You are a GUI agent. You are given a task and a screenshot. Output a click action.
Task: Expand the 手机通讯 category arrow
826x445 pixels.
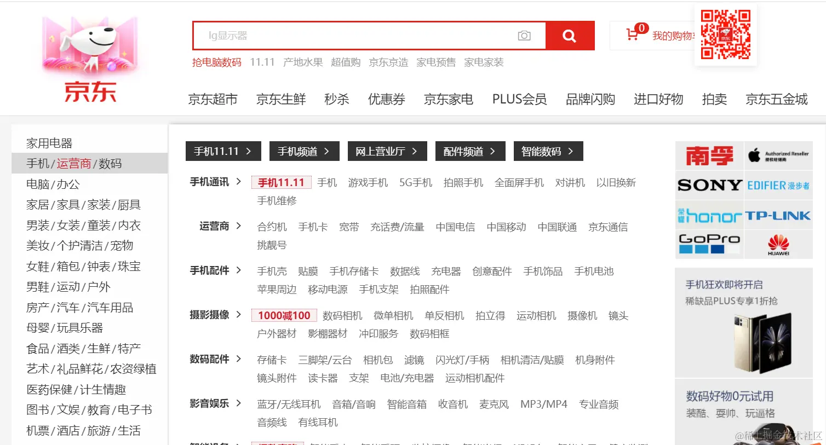click(x=238, y=181)
